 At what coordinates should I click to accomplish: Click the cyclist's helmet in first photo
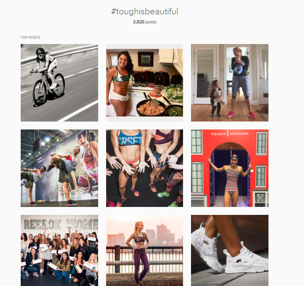(40, 51)
